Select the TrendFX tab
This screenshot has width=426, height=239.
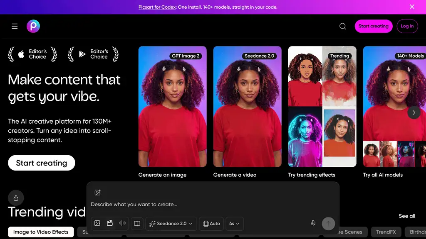tap(386, 232)
